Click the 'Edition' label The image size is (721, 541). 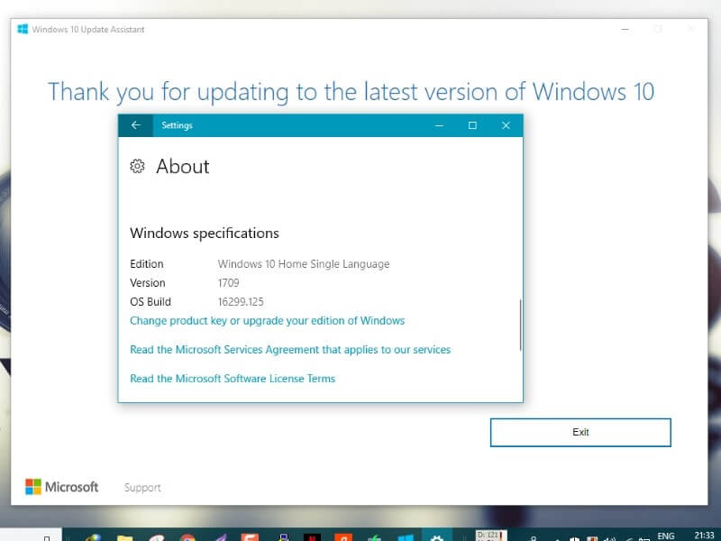point(147,264)
